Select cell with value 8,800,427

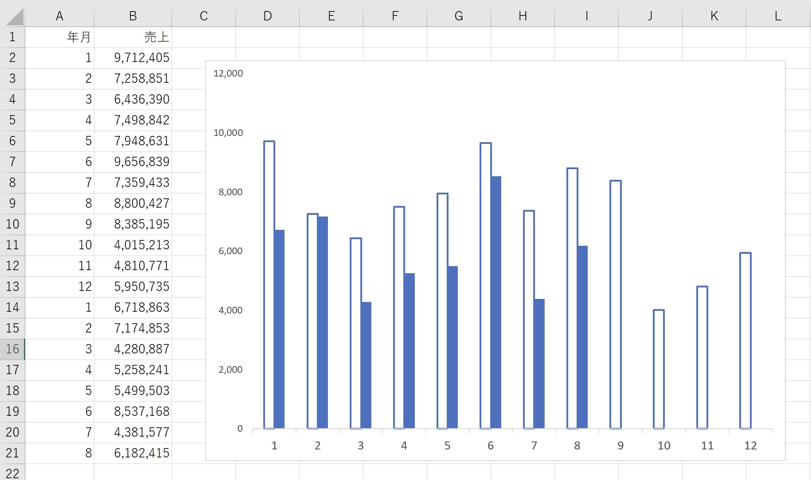(x=133, y=204)
